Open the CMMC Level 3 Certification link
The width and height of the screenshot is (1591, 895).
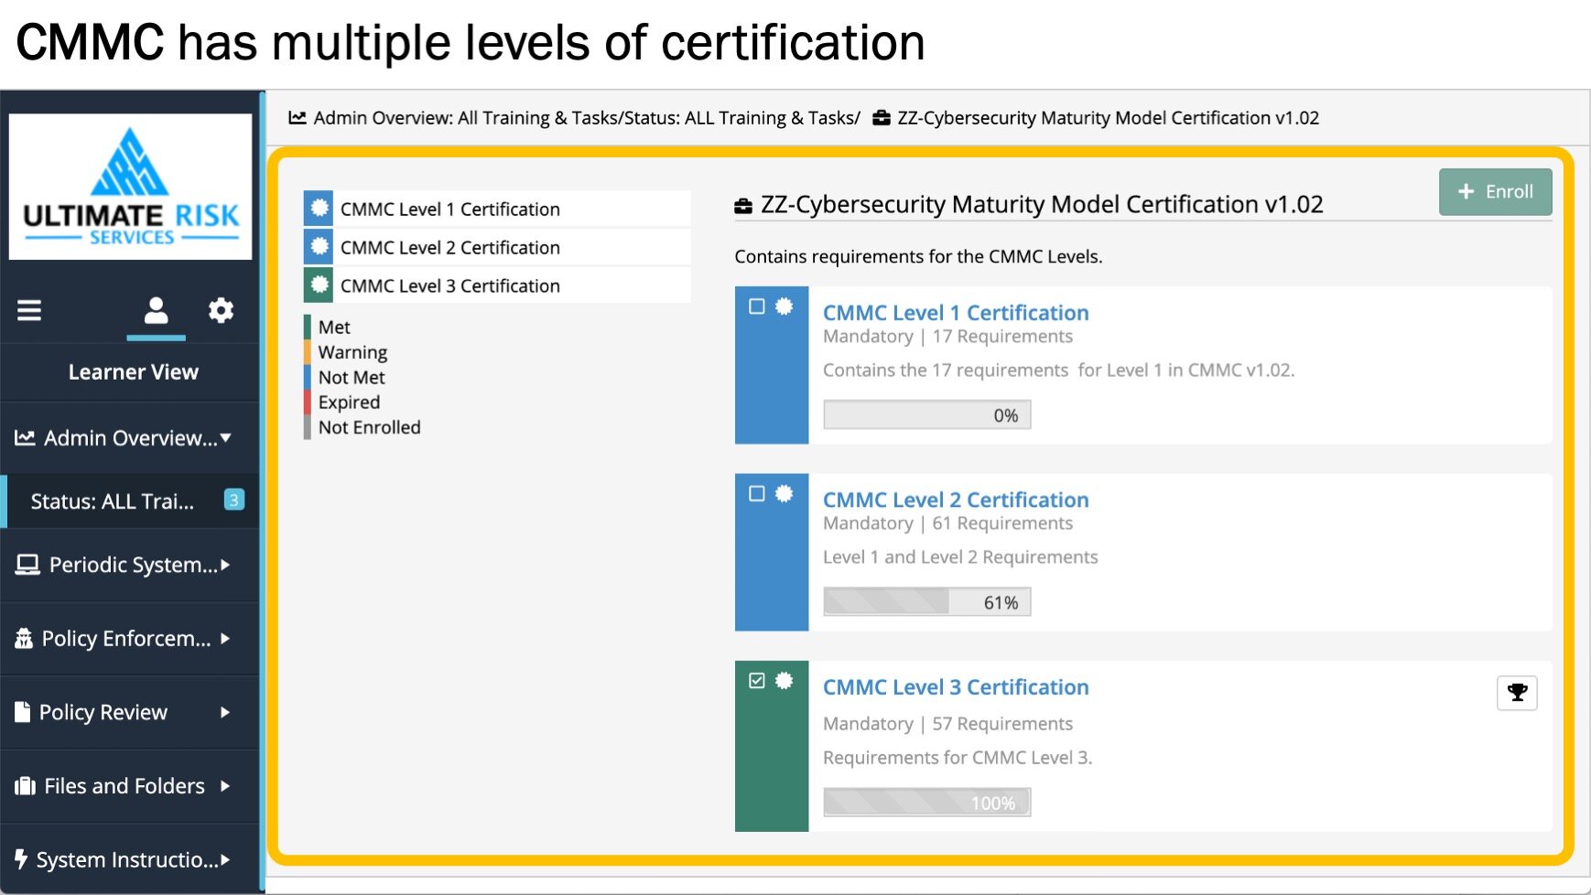click(x=956, y=687)
